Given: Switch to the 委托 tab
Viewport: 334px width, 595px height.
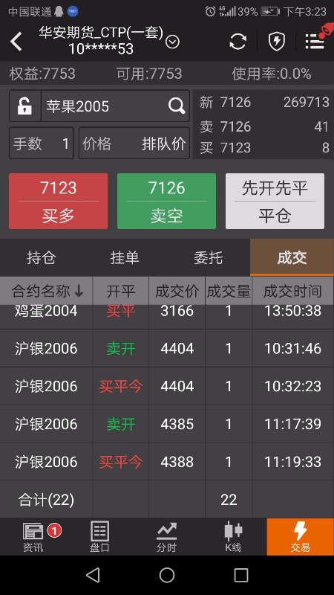Looking at the screenshot, I should (x=209, y=257).
